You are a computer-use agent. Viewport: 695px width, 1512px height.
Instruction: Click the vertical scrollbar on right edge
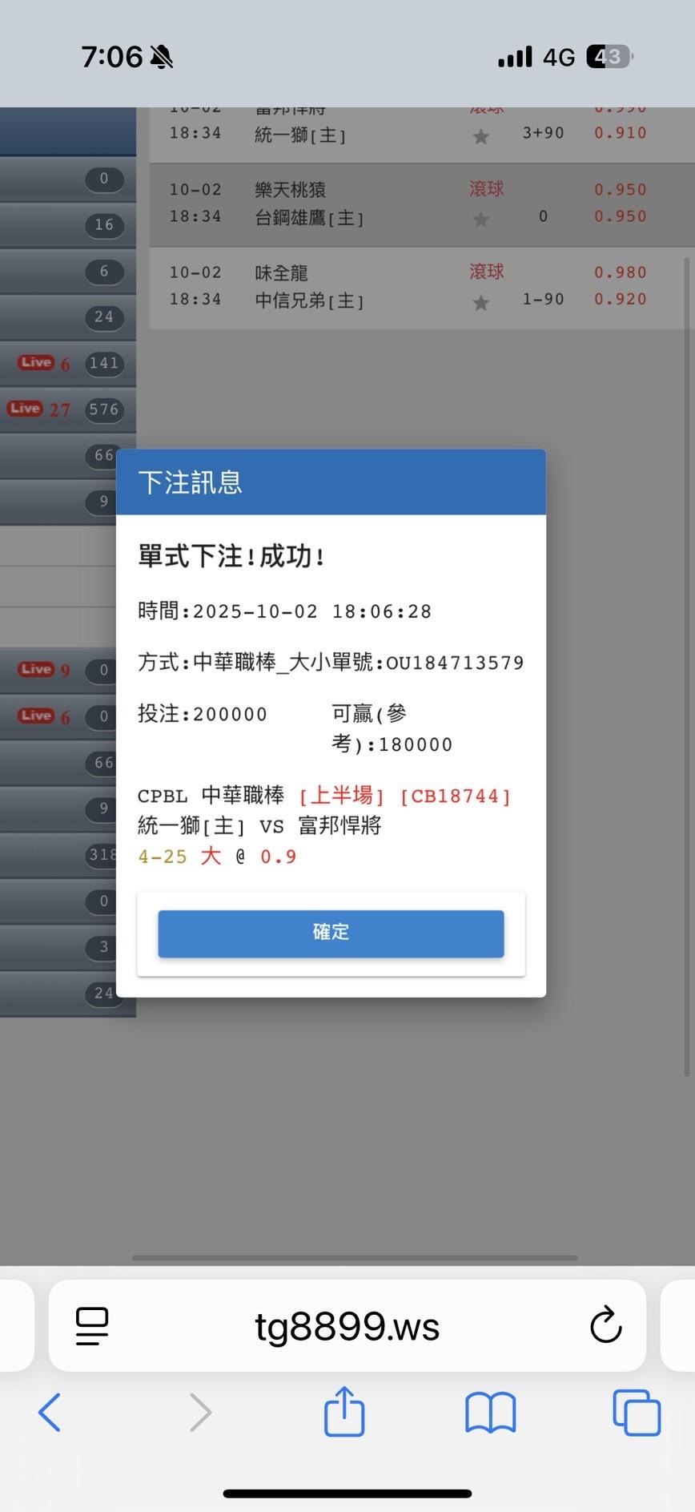click(x=687, y=667)
